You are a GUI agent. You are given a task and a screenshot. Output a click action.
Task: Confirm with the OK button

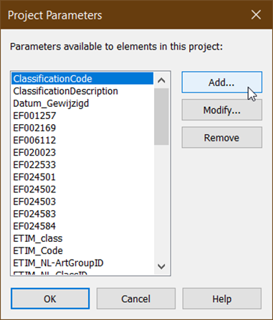coord(50,298)
